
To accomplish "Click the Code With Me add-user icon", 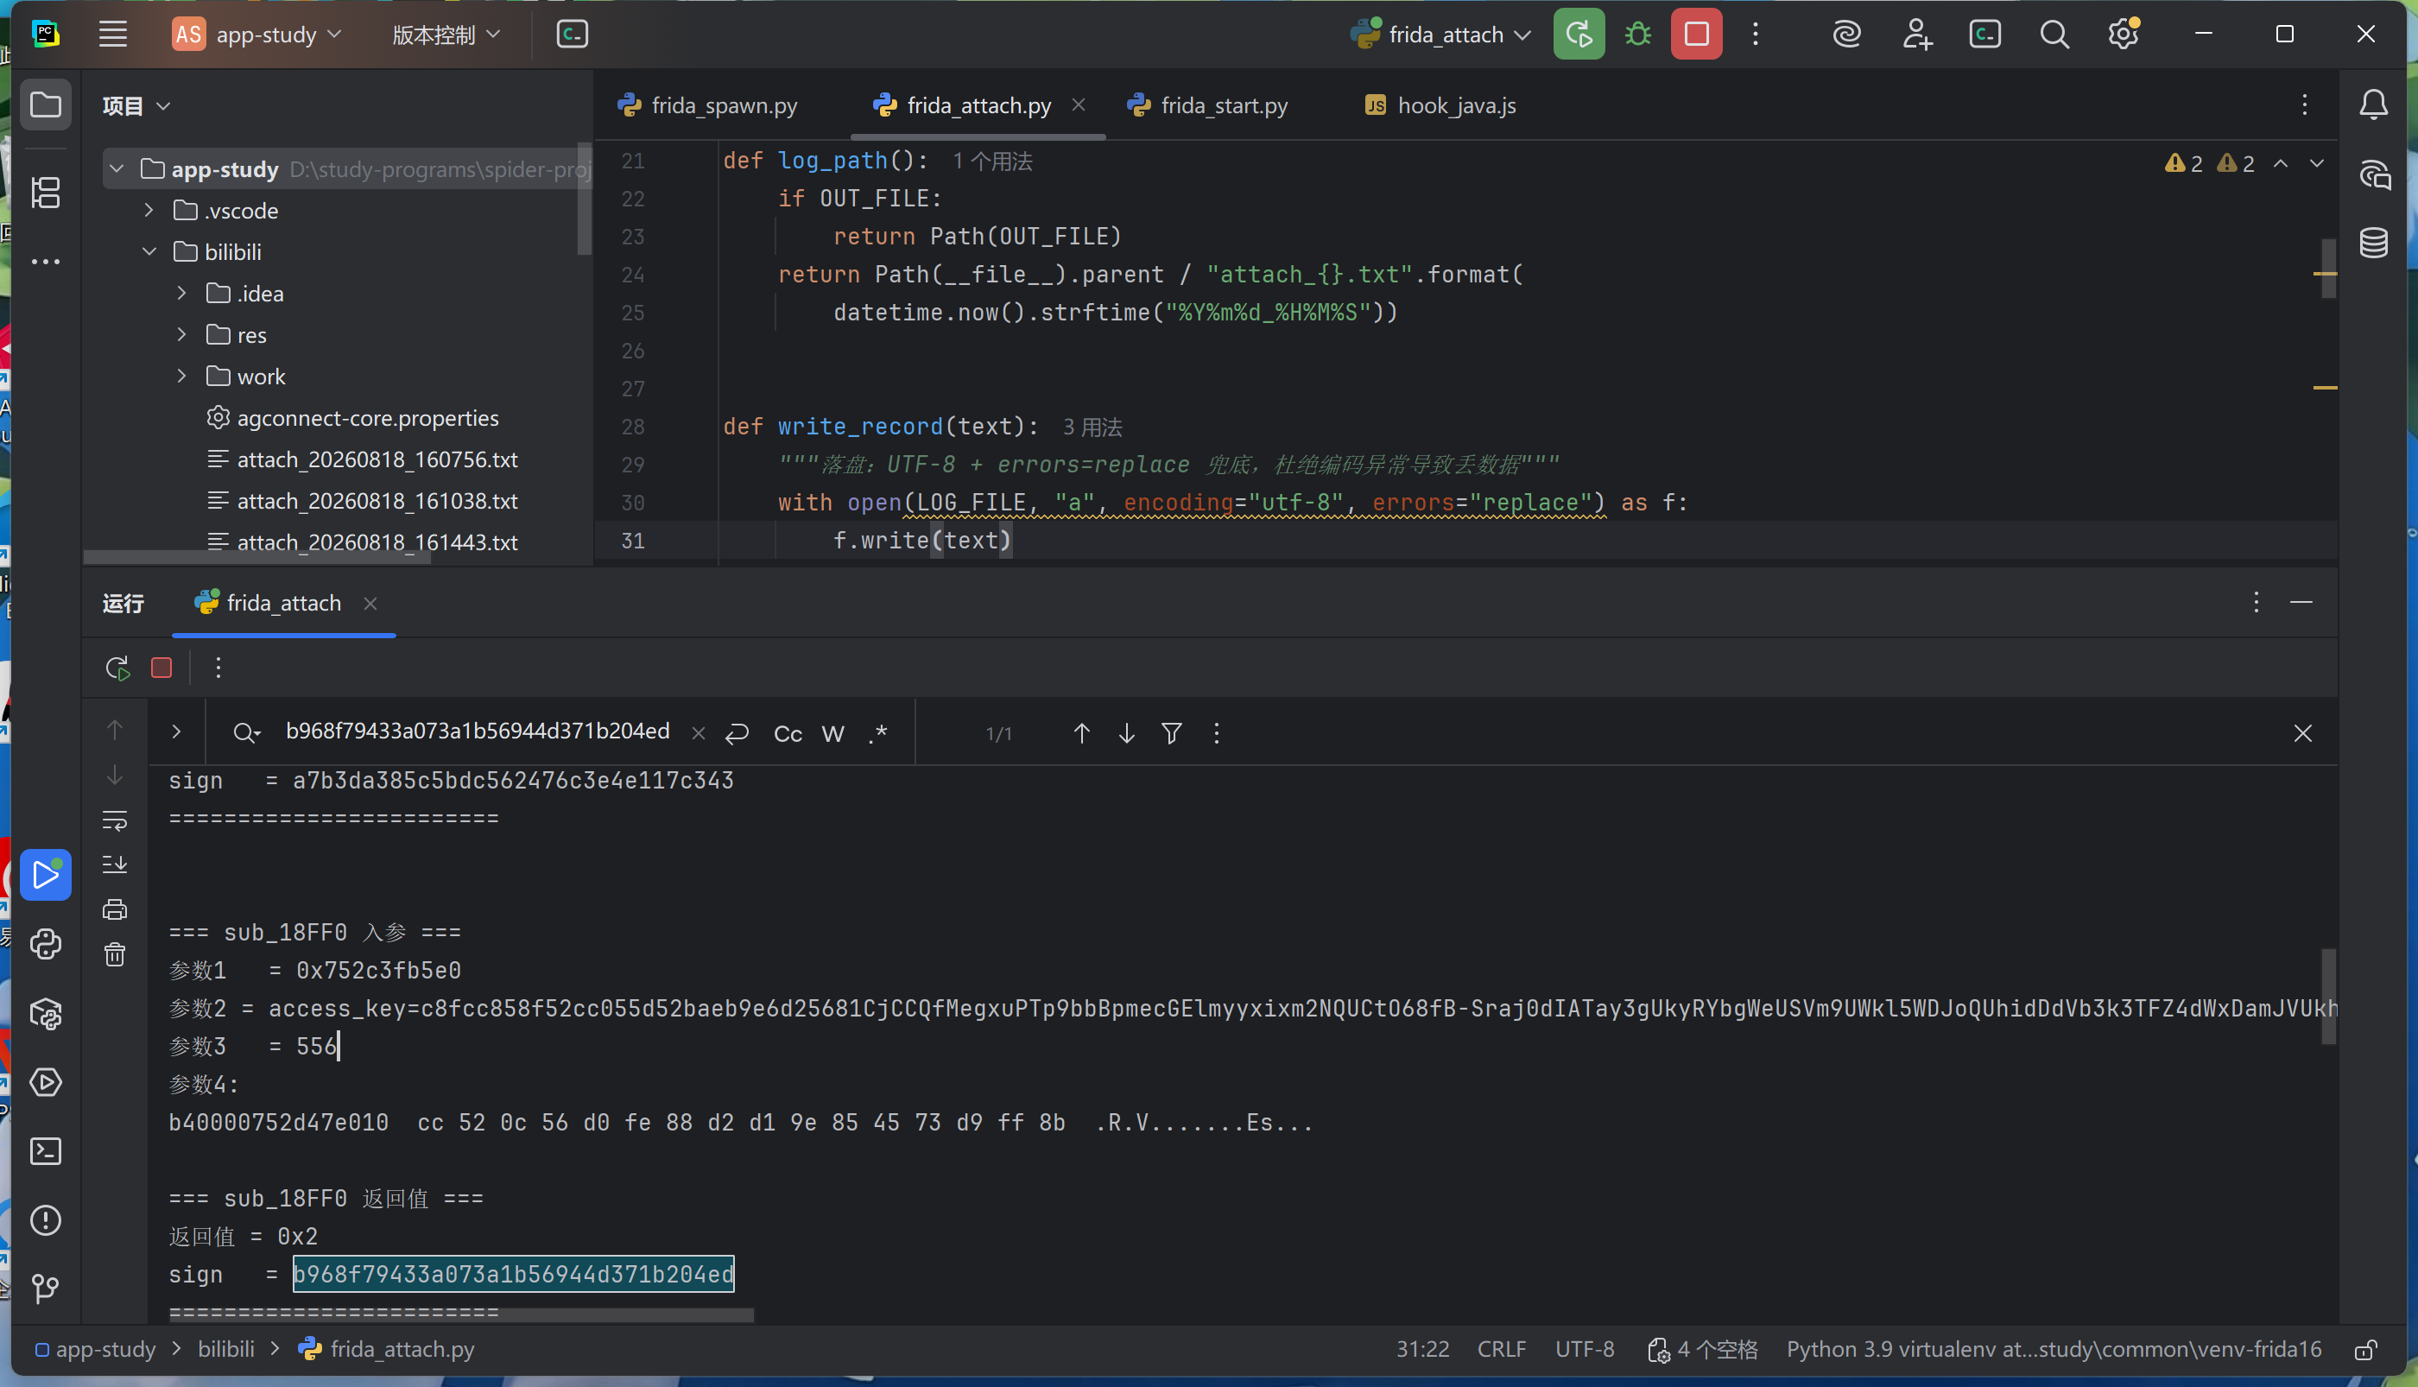I will click(x=1916, y=35).
